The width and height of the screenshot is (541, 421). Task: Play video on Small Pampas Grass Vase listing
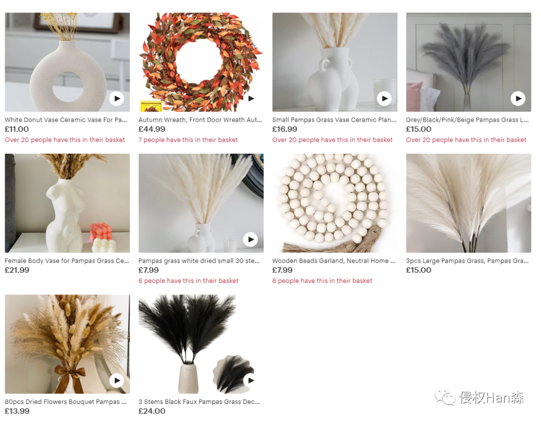coord(384,99)
